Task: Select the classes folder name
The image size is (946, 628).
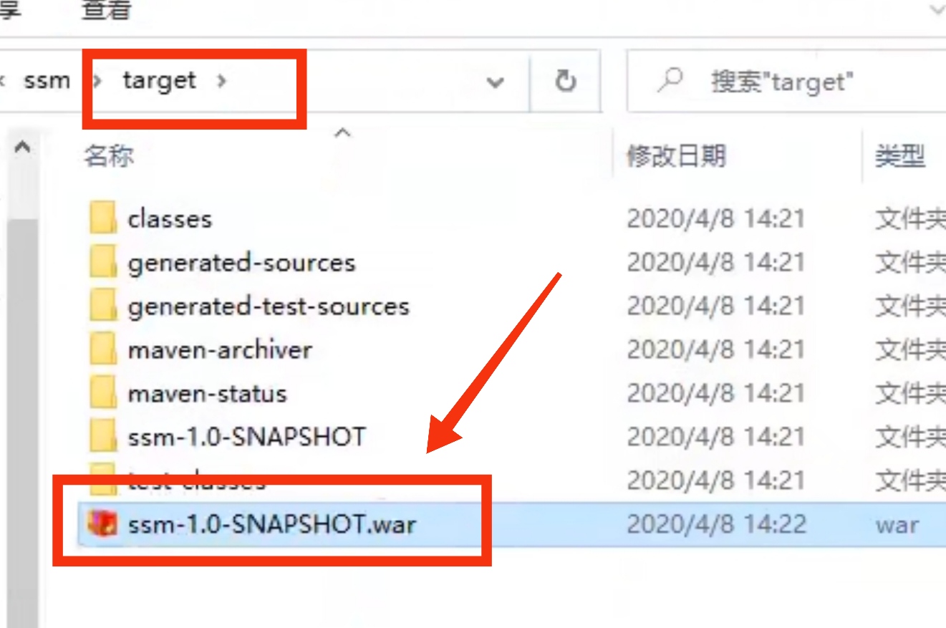Action: [170, 219]
